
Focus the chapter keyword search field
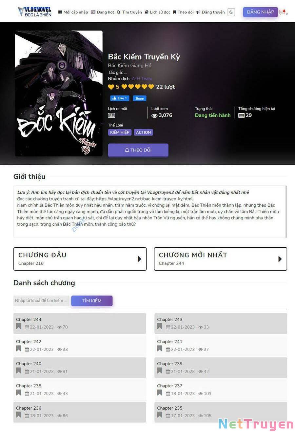click(41, 300)
